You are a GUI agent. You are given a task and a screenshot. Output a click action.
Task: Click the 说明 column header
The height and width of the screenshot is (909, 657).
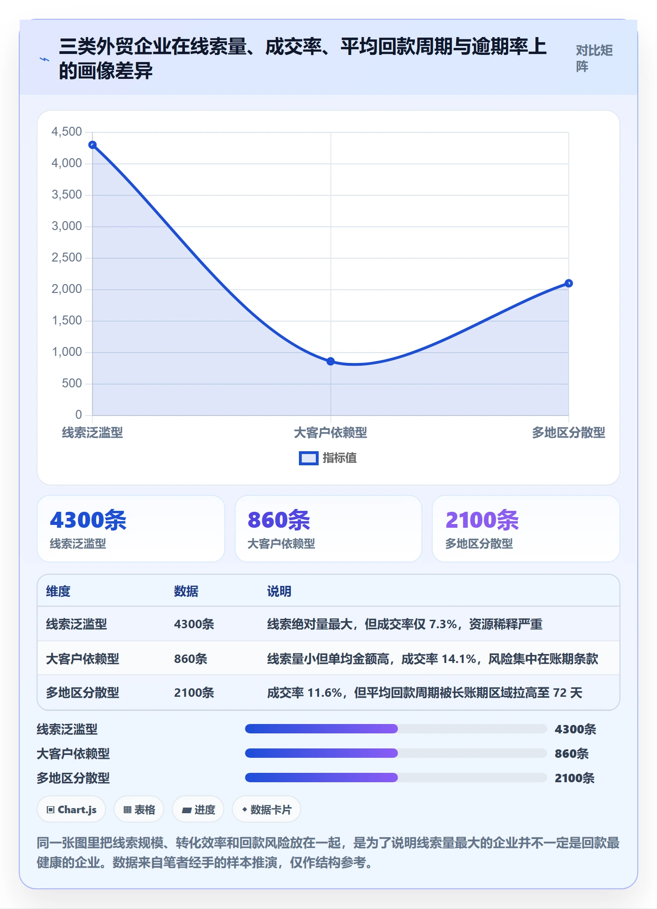pos(279,591)
